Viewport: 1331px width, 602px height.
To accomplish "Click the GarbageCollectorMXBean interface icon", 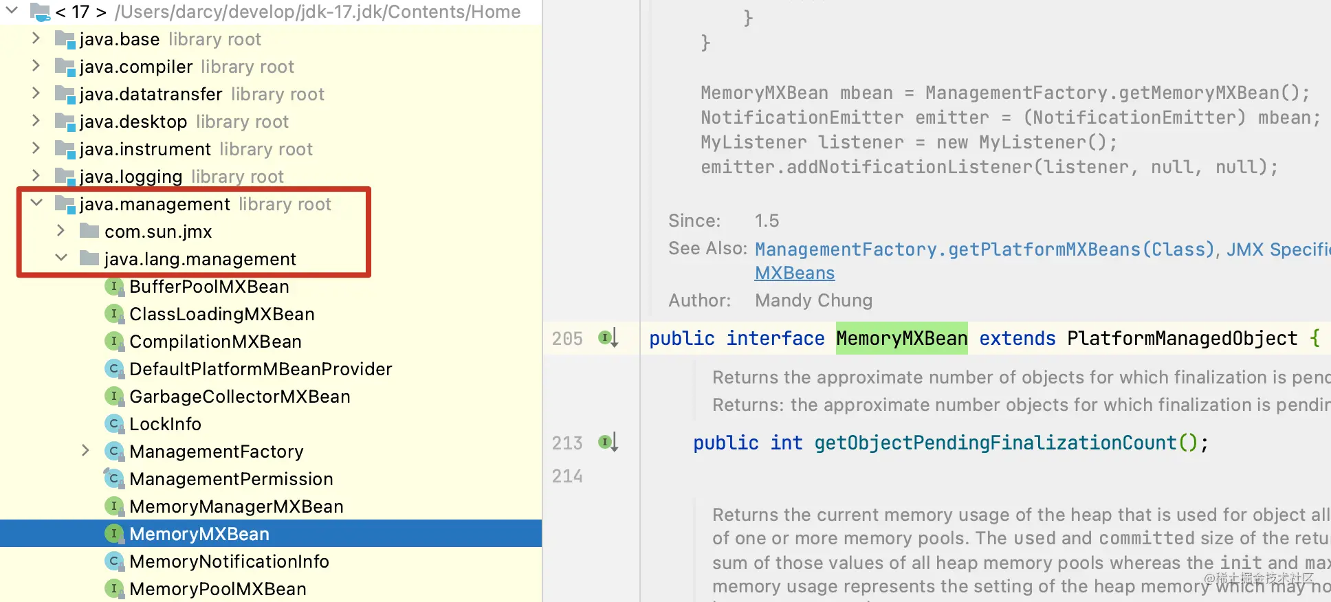I will pos(113,396).
